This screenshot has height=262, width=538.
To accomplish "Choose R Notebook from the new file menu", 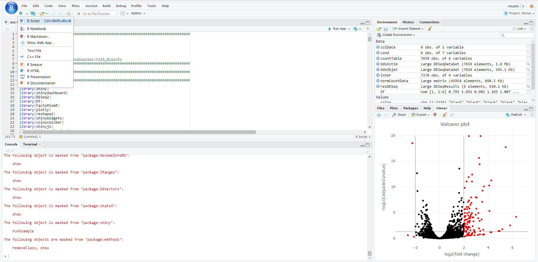I will tap(45, 29).
